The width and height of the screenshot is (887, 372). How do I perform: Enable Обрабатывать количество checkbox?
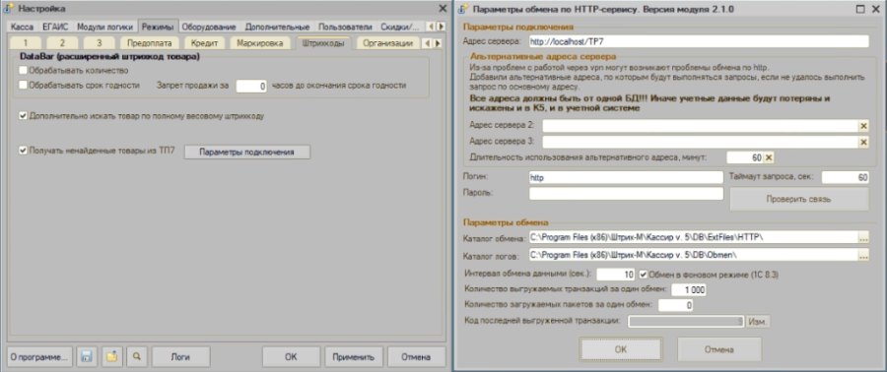tap(24, 71)
